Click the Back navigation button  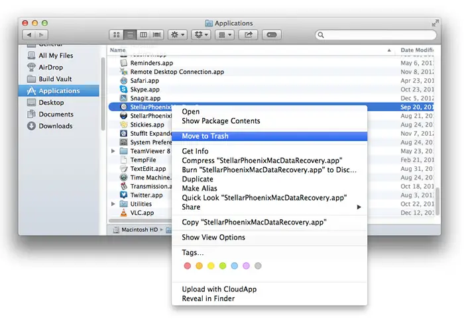point(28,34)
